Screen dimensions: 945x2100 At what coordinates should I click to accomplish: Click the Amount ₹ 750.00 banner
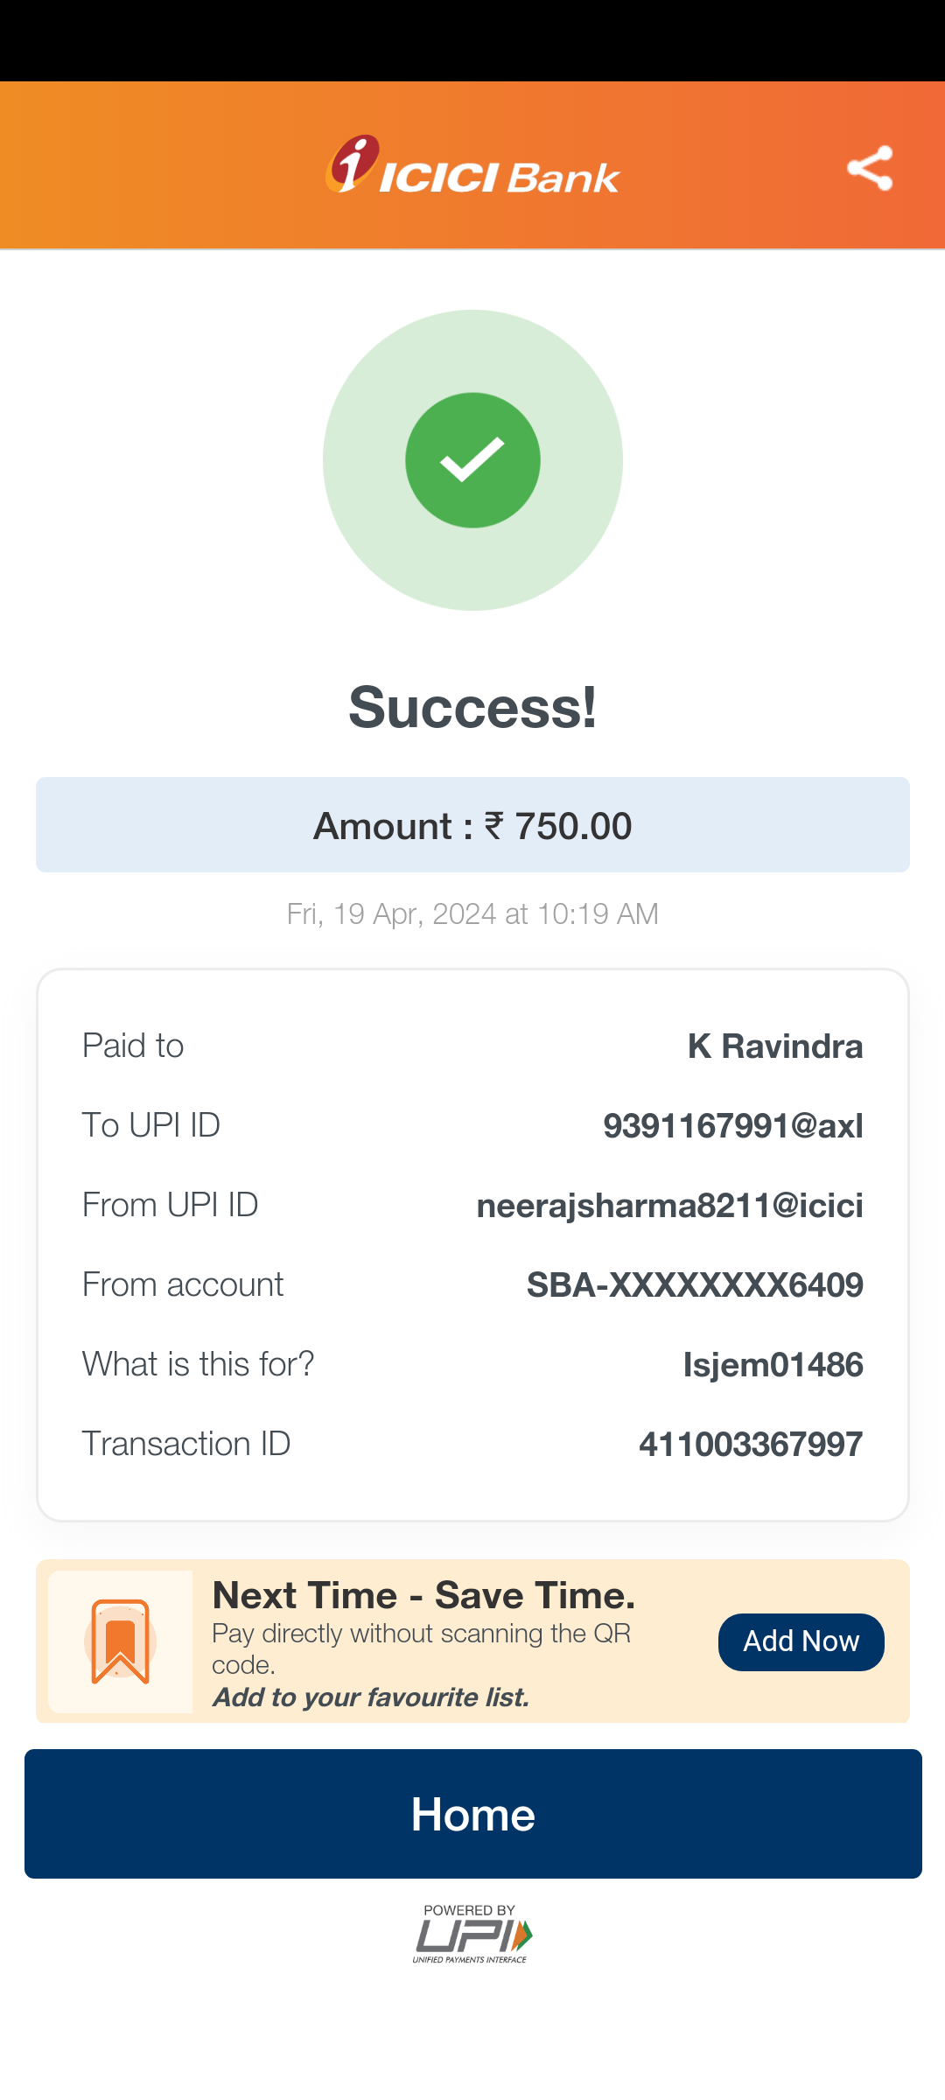click(x=472, y=825)
